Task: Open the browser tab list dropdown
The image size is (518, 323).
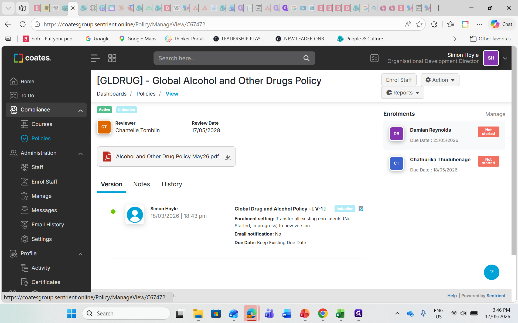Action: coord(8,8)
